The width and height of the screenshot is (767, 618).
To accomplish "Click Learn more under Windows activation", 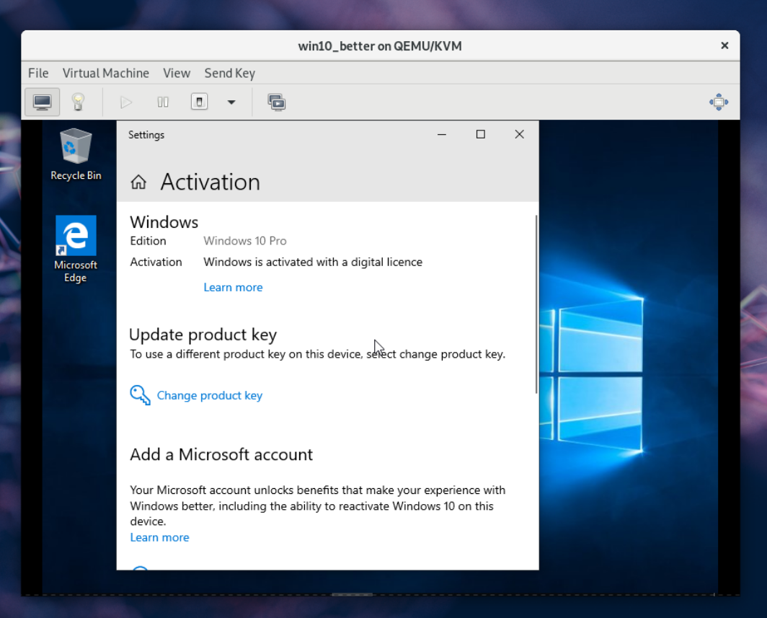I will coord(233,287).
